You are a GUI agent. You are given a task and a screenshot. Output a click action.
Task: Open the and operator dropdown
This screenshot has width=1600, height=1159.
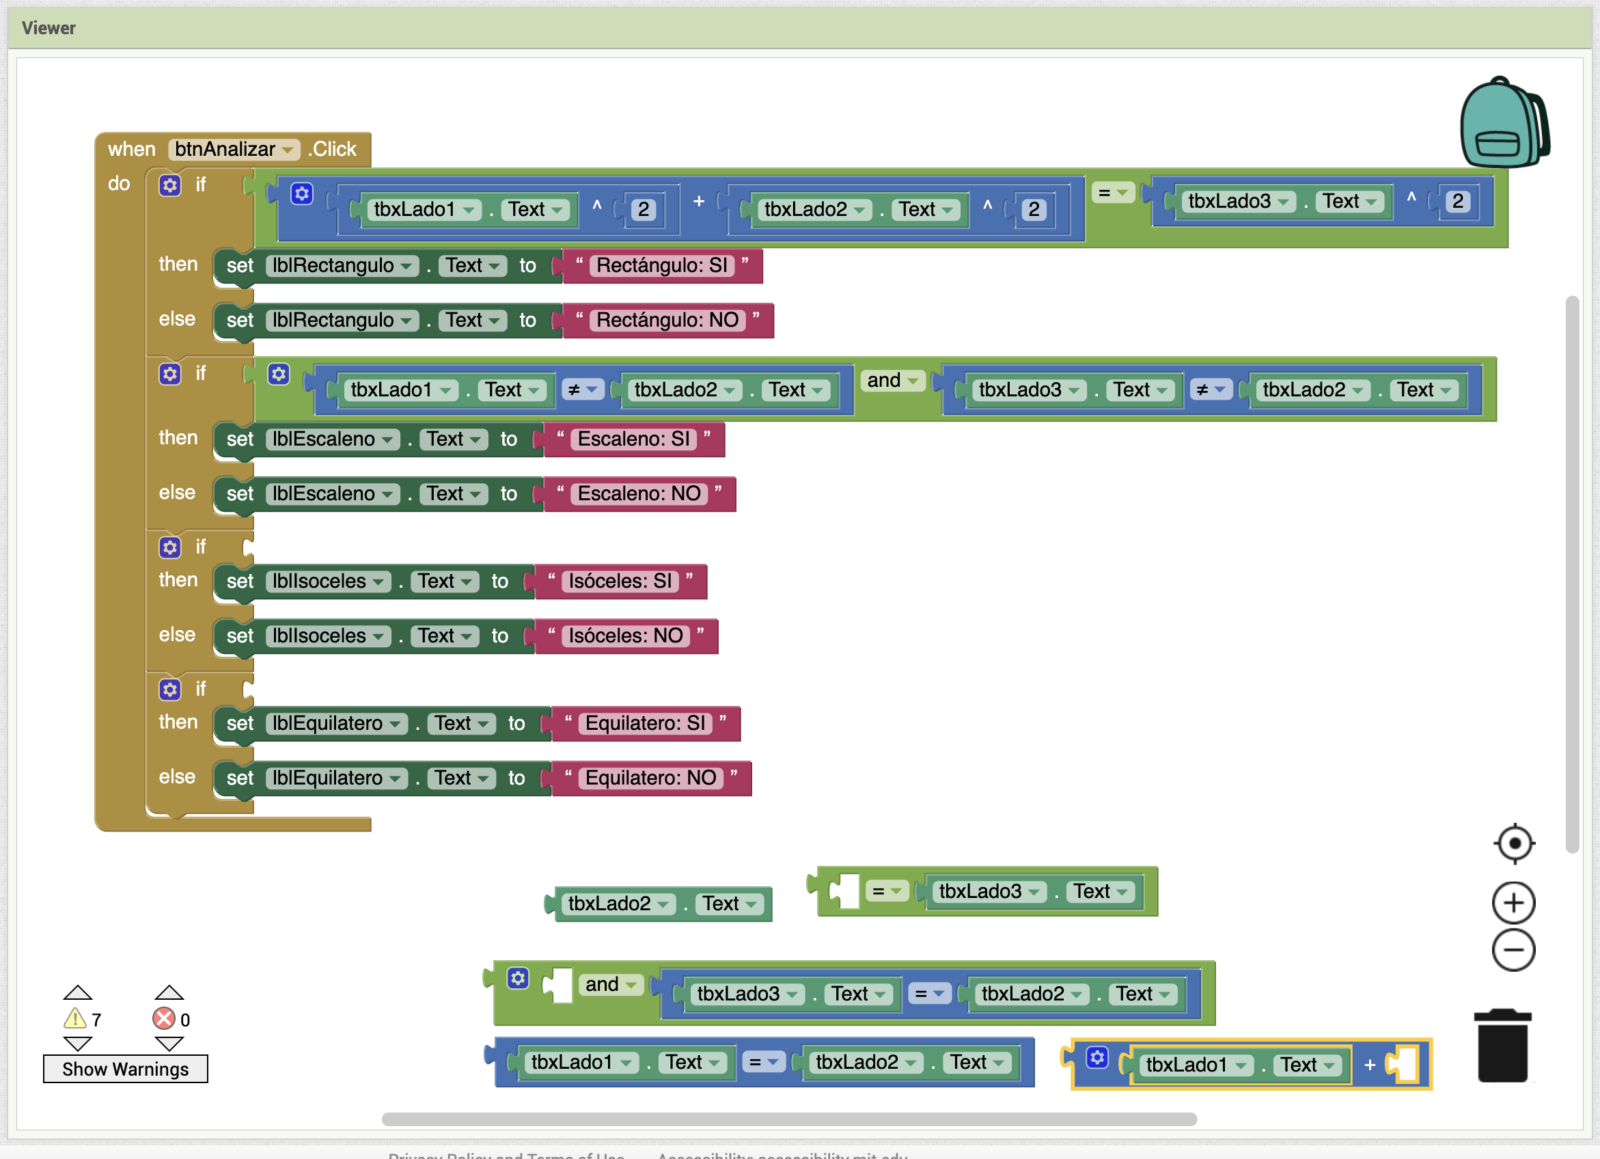click(x=912, y=381)
